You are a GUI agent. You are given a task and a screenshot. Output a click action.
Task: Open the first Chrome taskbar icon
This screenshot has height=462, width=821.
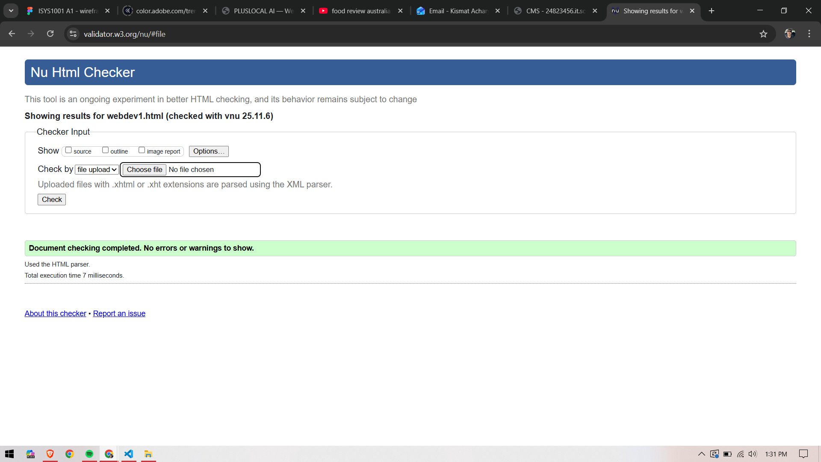point(70,454)
